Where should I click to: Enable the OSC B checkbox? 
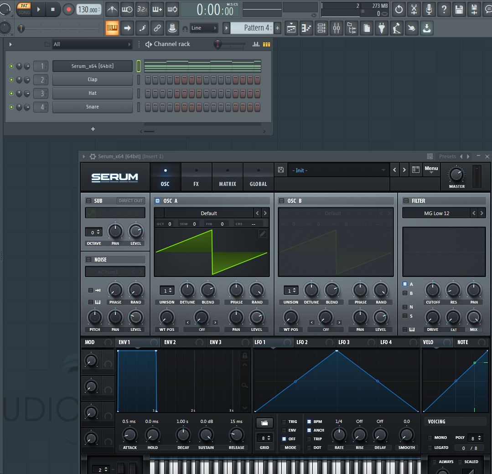coord(281,201)
